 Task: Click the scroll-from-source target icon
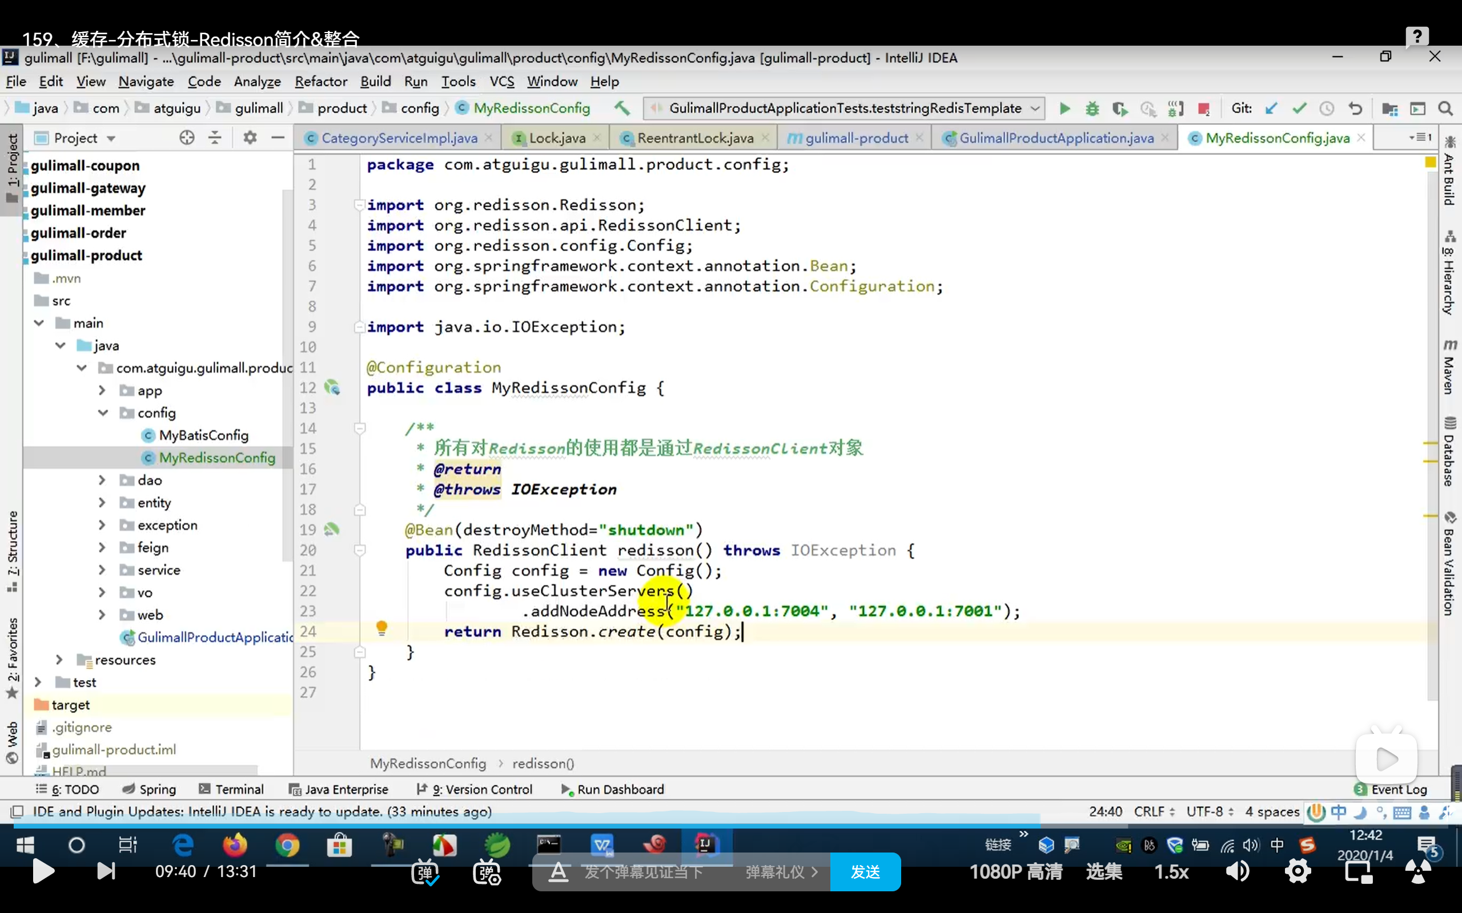point(187,138)
